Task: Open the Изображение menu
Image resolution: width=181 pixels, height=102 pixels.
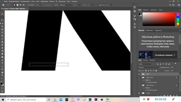Action: pyautogui.click(x=25, y=1)
